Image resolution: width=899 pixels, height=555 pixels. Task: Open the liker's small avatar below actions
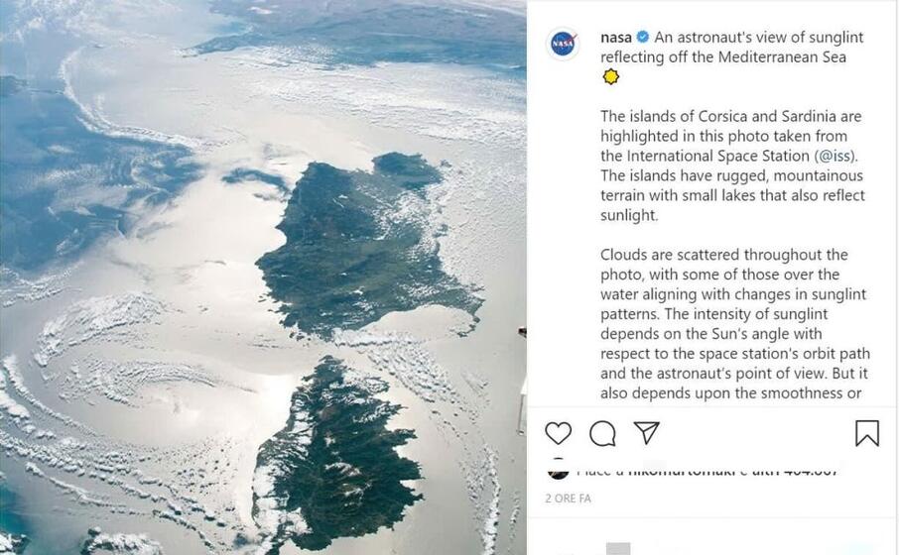tap(558, 470)
